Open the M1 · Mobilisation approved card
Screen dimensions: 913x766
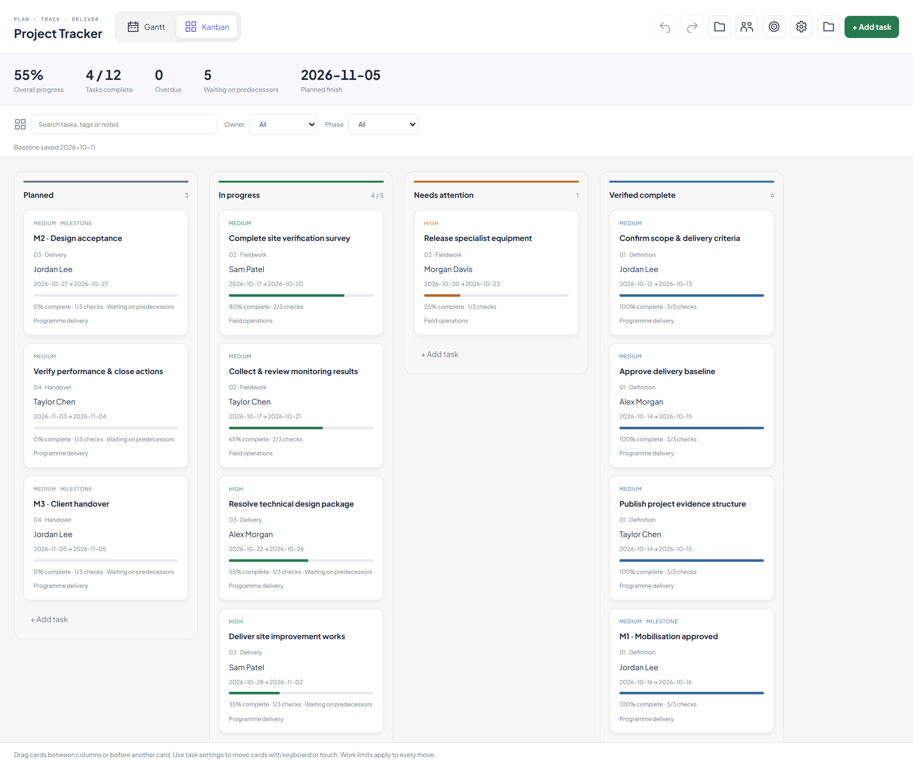(691, 671)
